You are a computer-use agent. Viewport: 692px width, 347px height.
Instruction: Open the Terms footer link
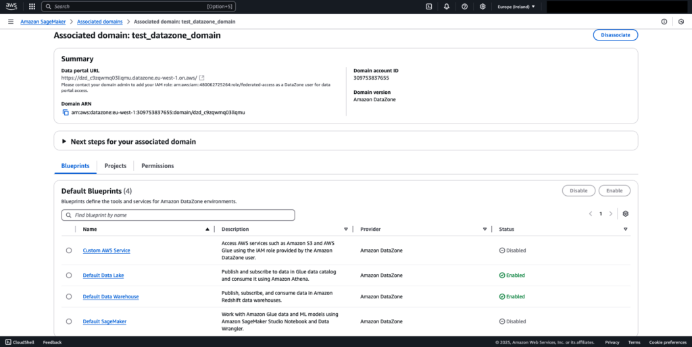[x=634, y=342]
